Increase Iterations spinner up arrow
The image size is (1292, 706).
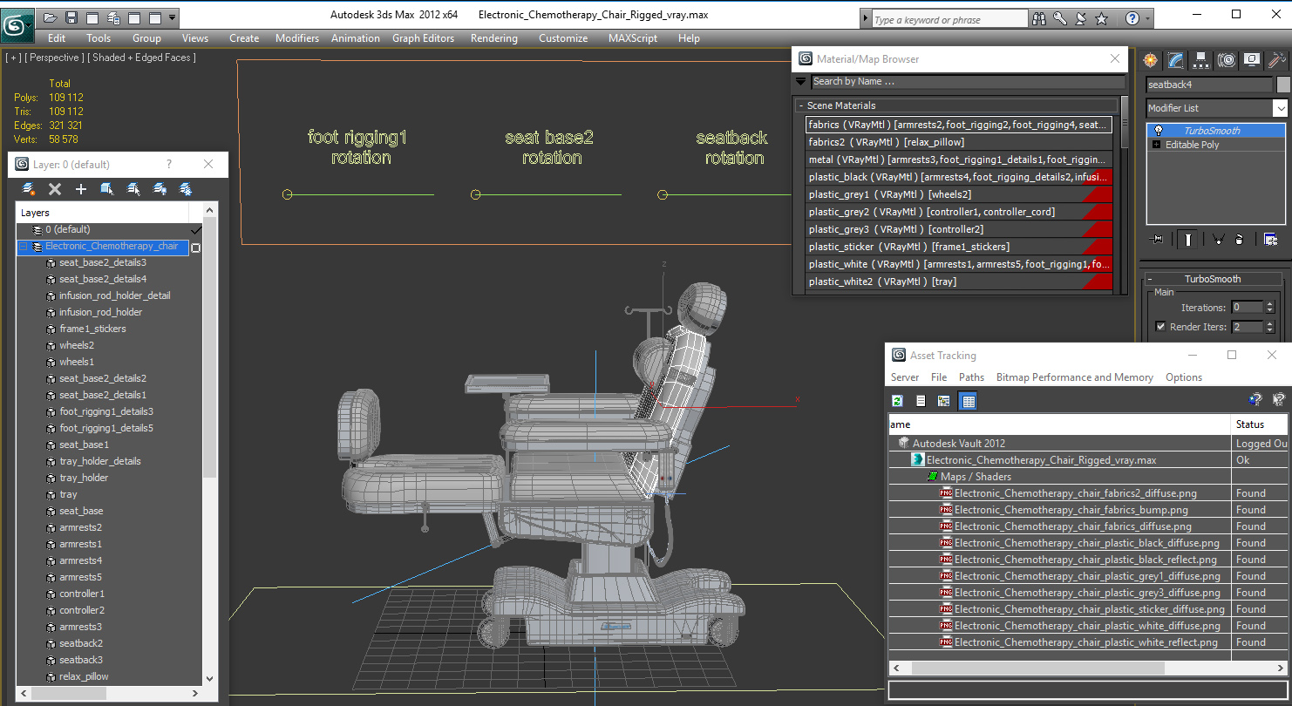1269,304
